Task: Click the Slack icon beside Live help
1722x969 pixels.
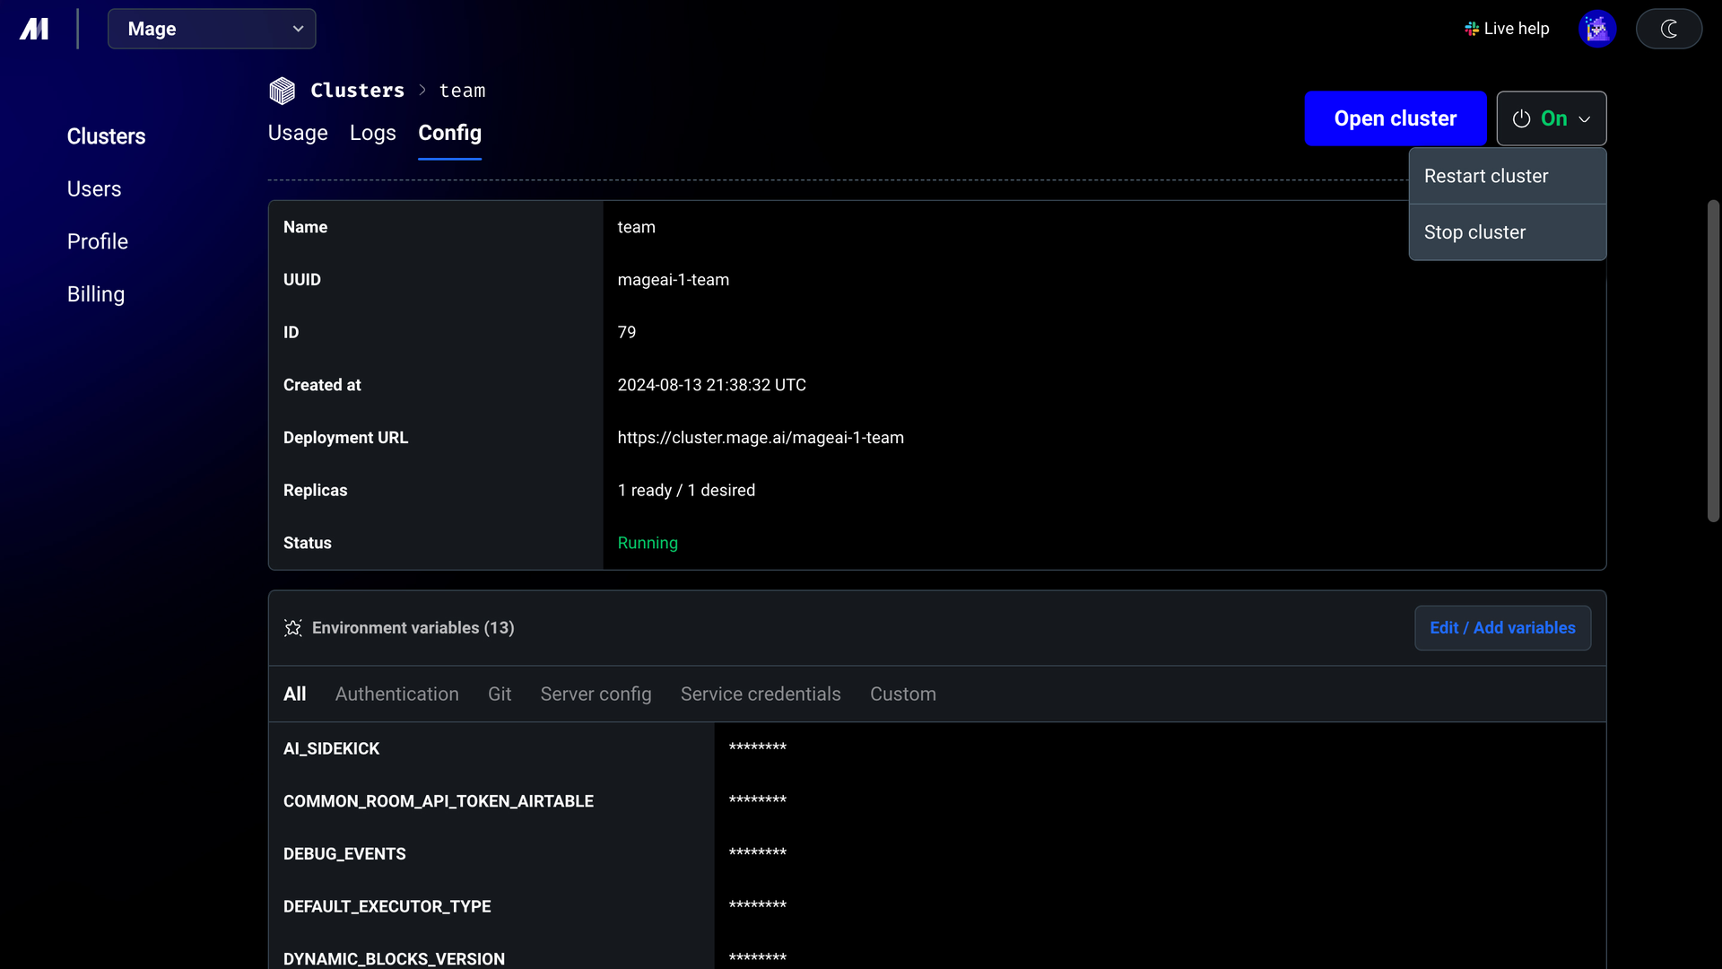Action: tap(1472, 29)
